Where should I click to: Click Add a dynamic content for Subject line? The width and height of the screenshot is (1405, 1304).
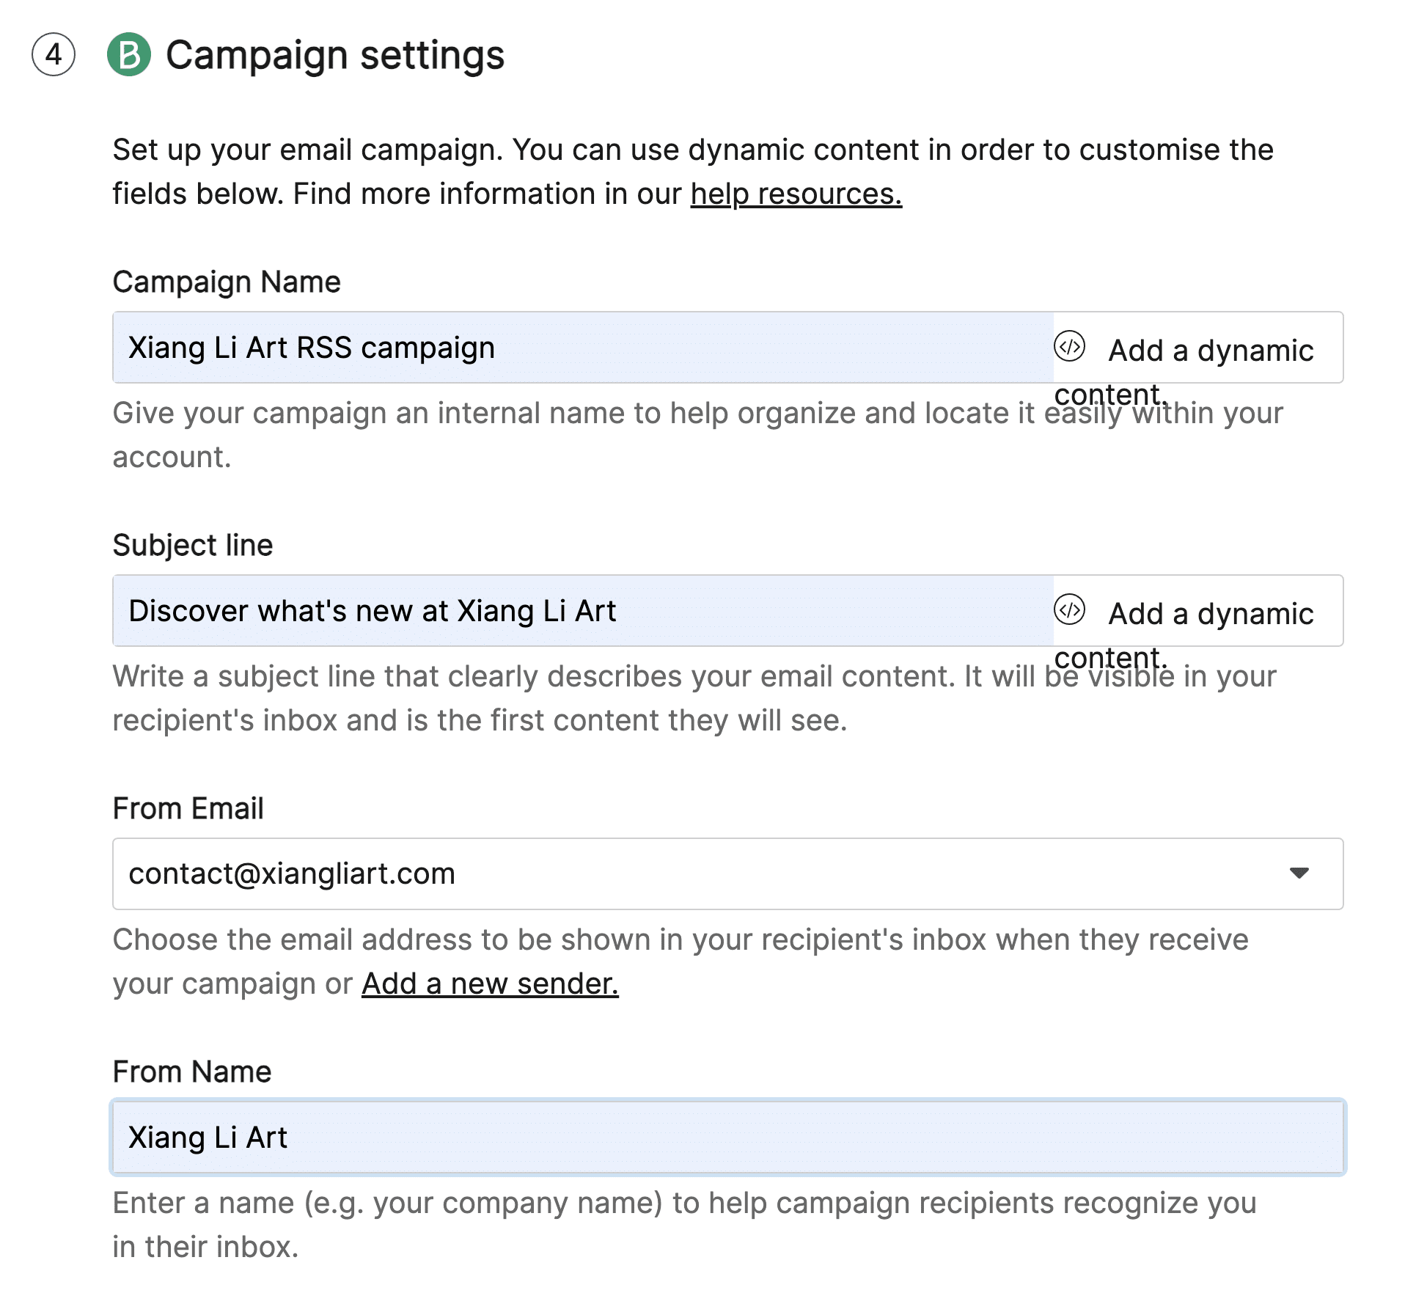1184,634
